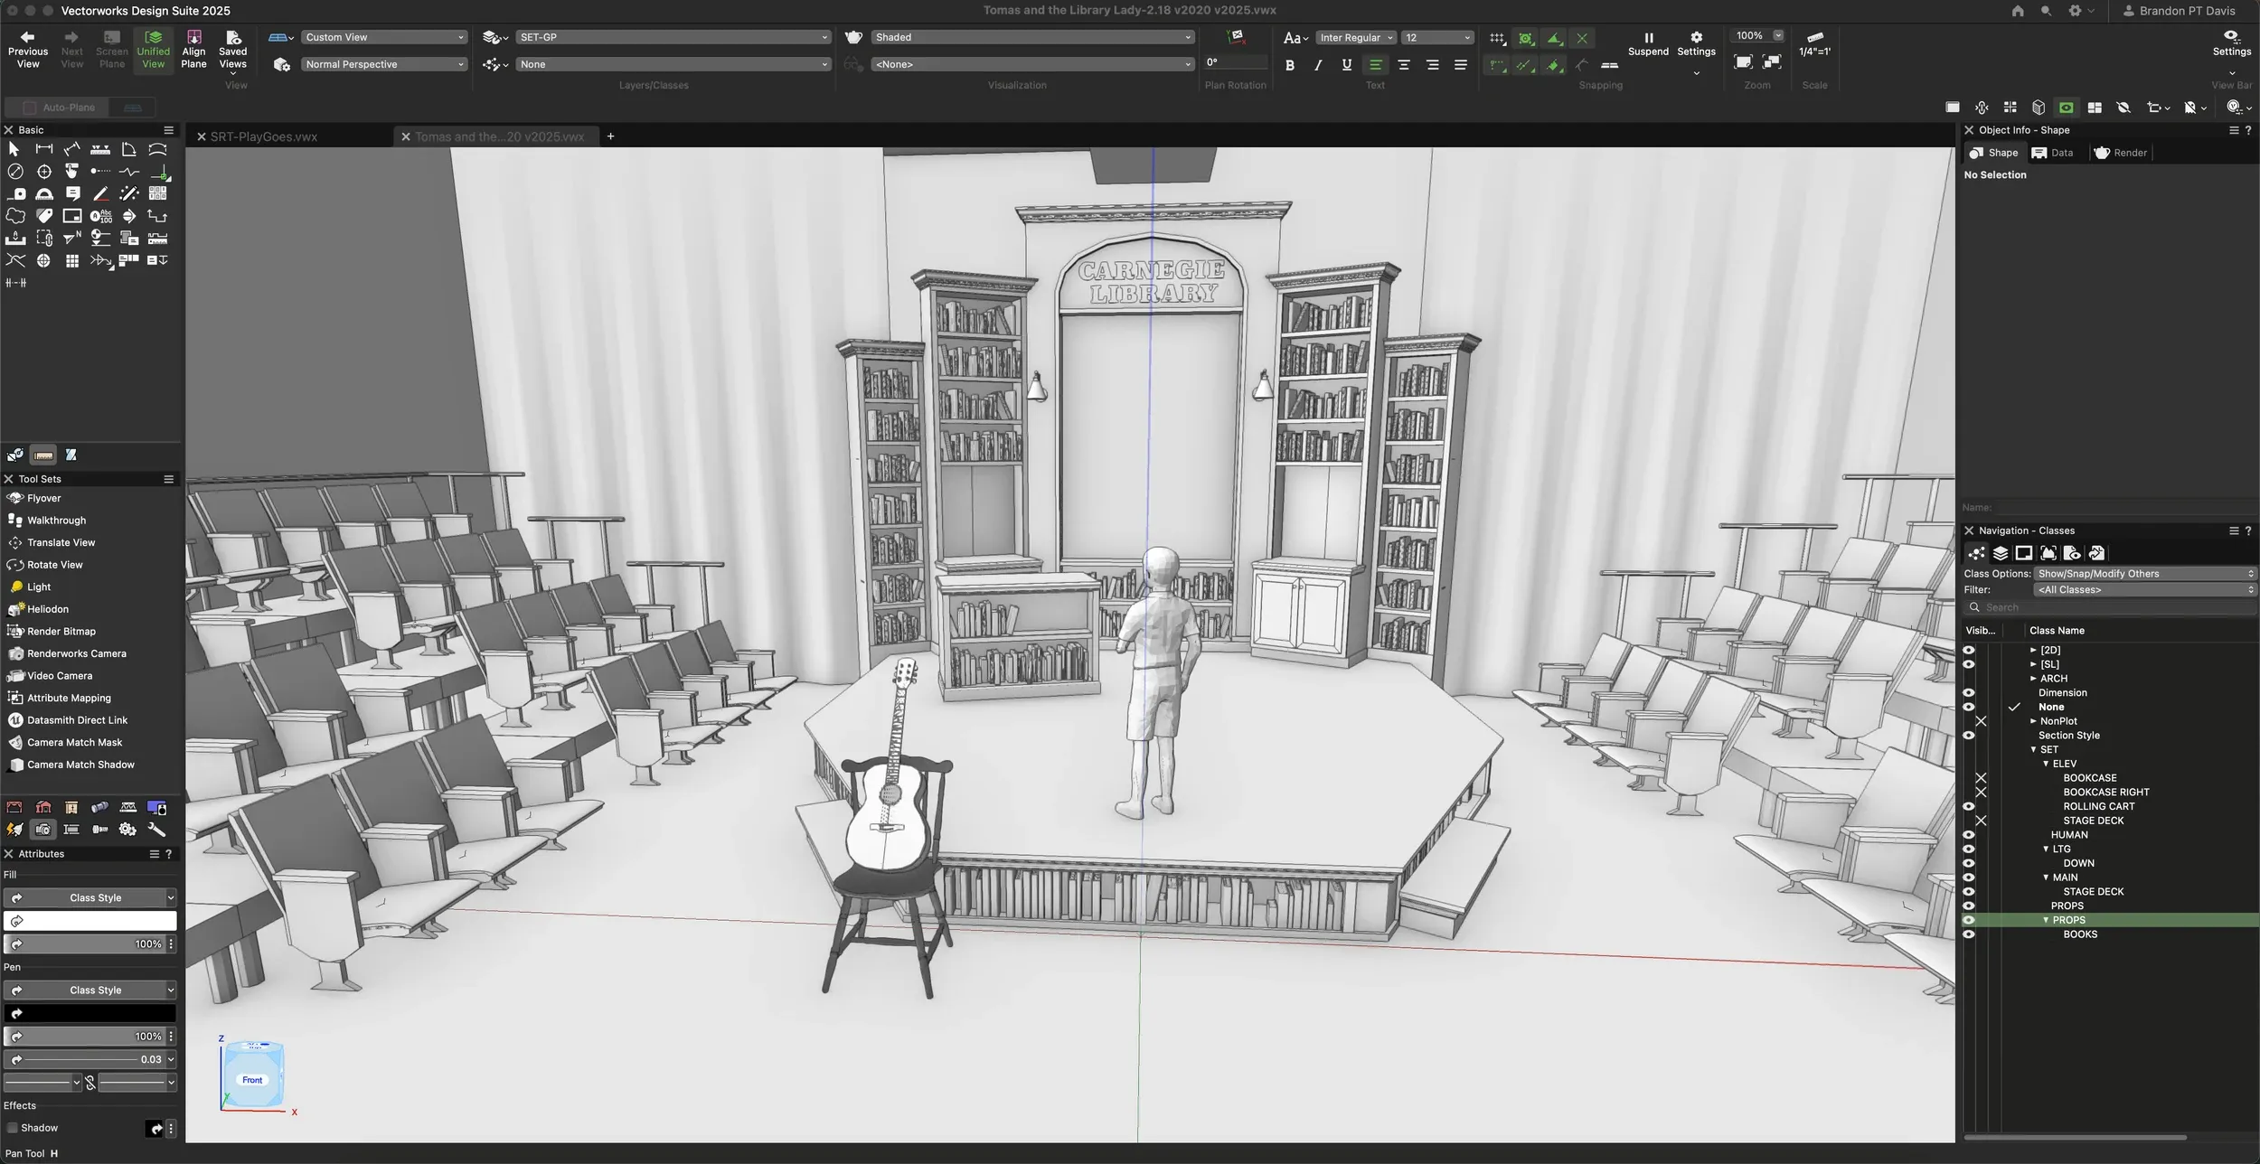Open snapping Settings
This screenshot has width=2260, height=1164.
1695,43
